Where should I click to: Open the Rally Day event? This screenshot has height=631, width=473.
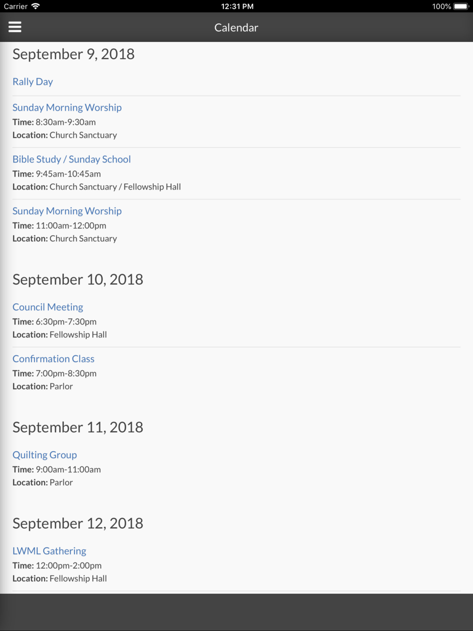coord(33,81)
